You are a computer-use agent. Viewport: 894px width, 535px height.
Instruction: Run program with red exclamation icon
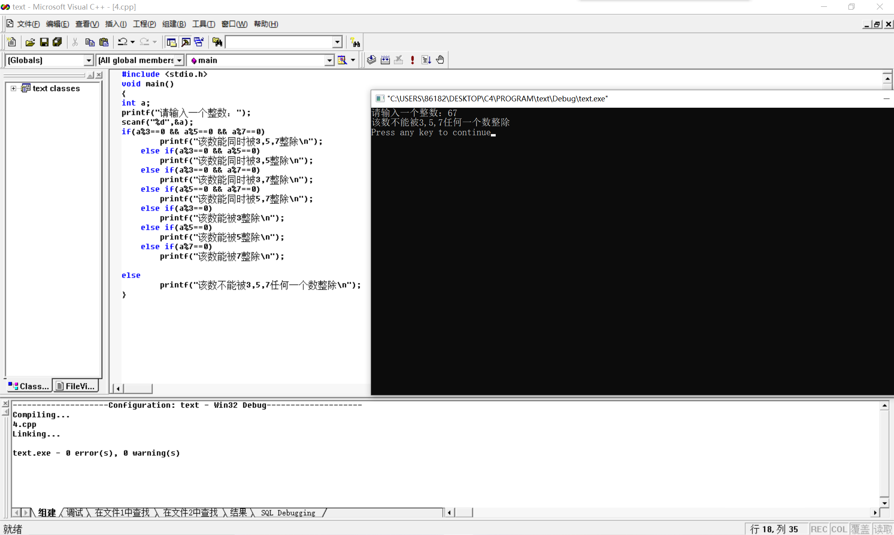tap(412, 60)
